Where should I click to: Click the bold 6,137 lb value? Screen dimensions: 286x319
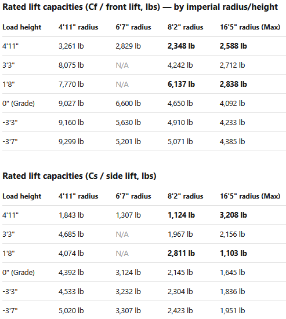tap(181, 84)
